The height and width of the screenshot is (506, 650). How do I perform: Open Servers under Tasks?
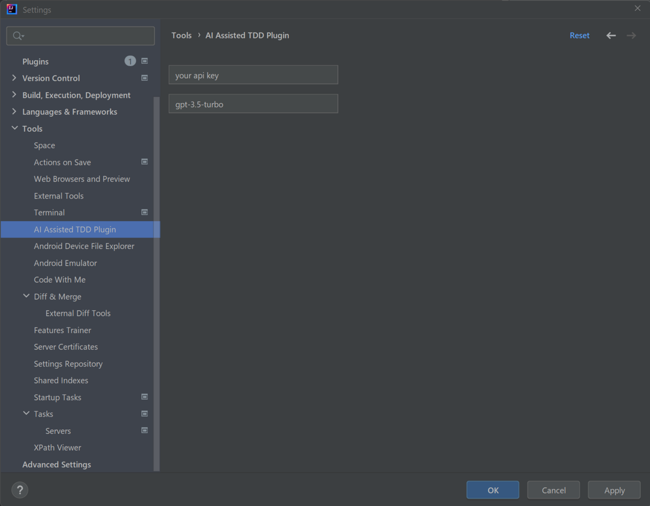coord(58,431)
